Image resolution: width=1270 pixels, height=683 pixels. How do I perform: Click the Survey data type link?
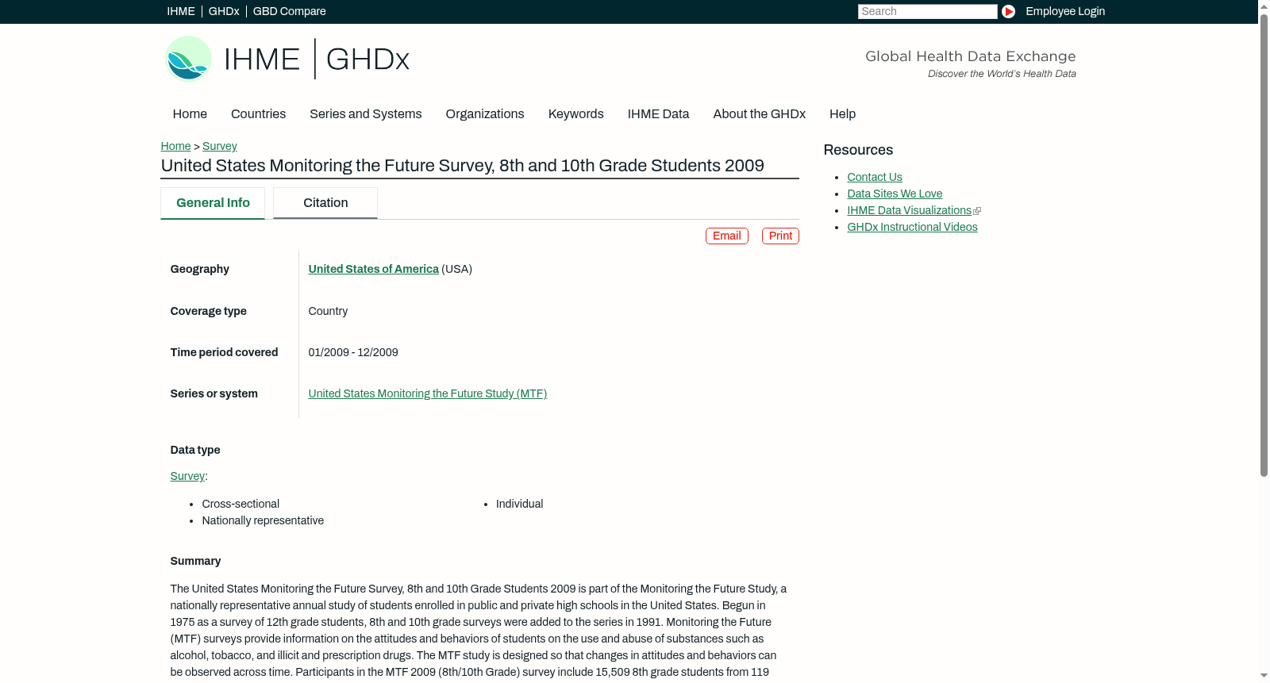pos(187,476)
